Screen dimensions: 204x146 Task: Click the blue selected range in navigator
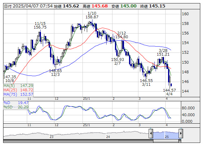point(166,134)
